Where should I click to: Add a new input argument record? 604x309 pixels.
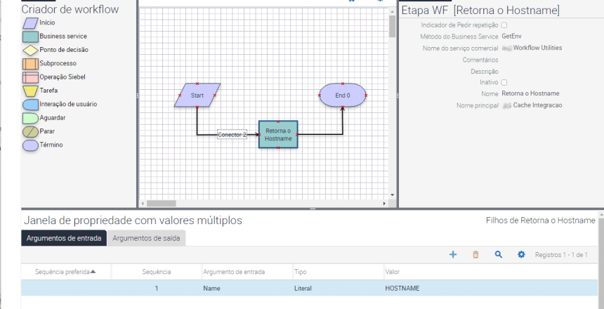coord(453,255)
